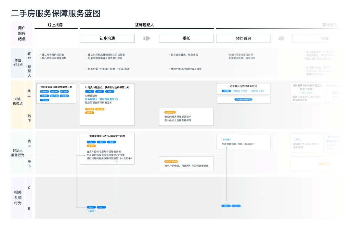Click IM tag in 整体保障初步透传 card

point(91,142)
